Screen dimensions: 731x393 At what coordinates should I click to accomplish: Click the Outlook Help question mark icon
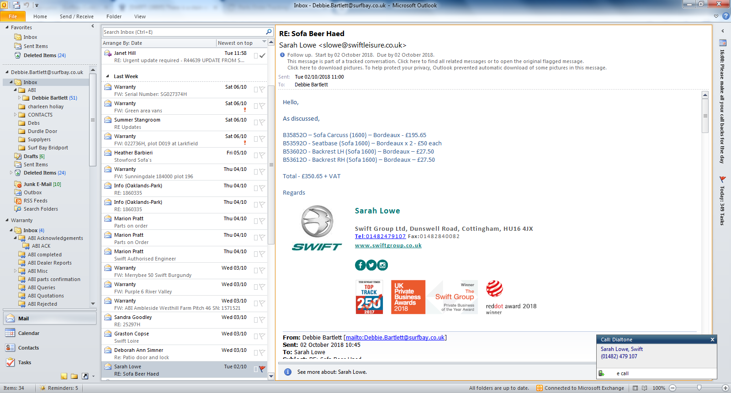pyautogui.click(x=726, y=16)
